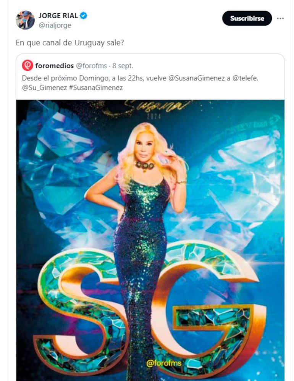Click the foromedios account name
The width and height of the screenshot is (294, 381).
click(54, 66)
